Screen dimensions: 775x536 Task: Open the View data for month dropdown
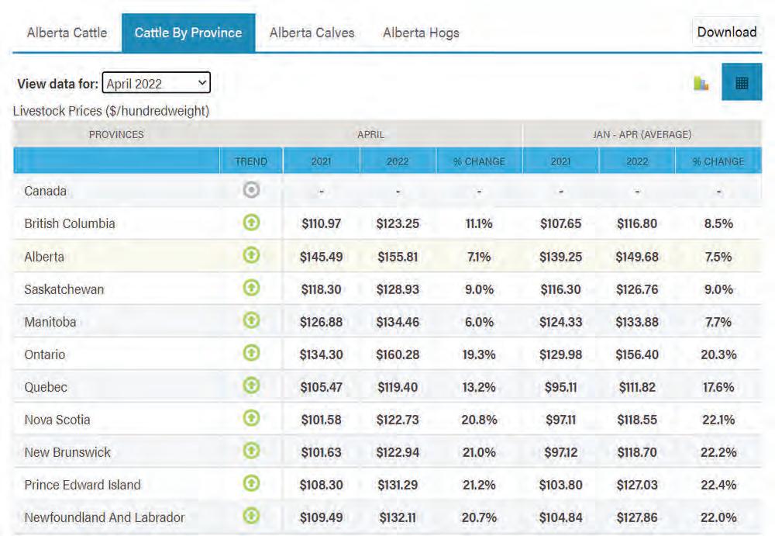(157, 83)
